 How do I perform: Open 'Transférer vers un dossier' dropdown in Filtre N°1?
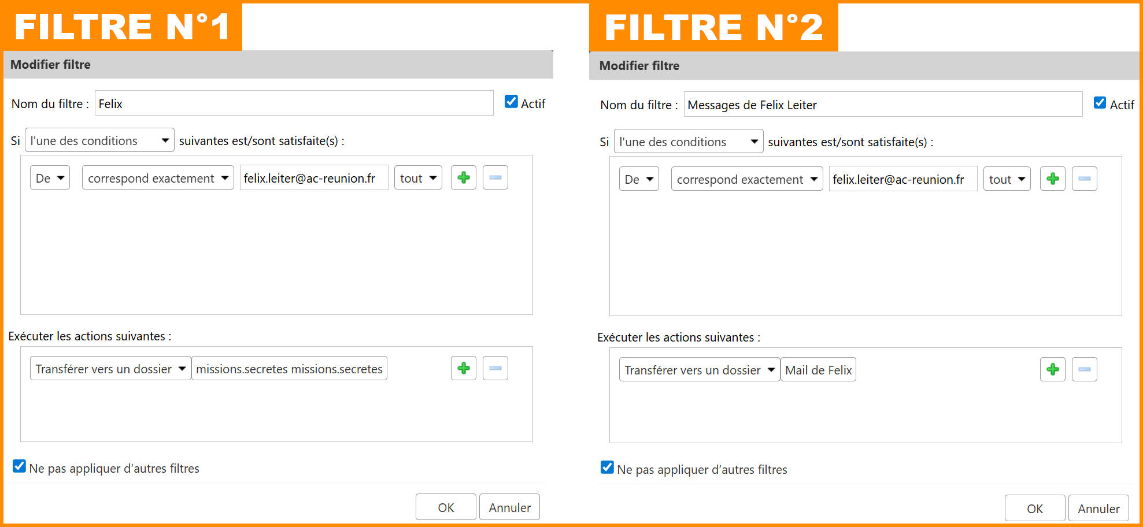[110, 369]
